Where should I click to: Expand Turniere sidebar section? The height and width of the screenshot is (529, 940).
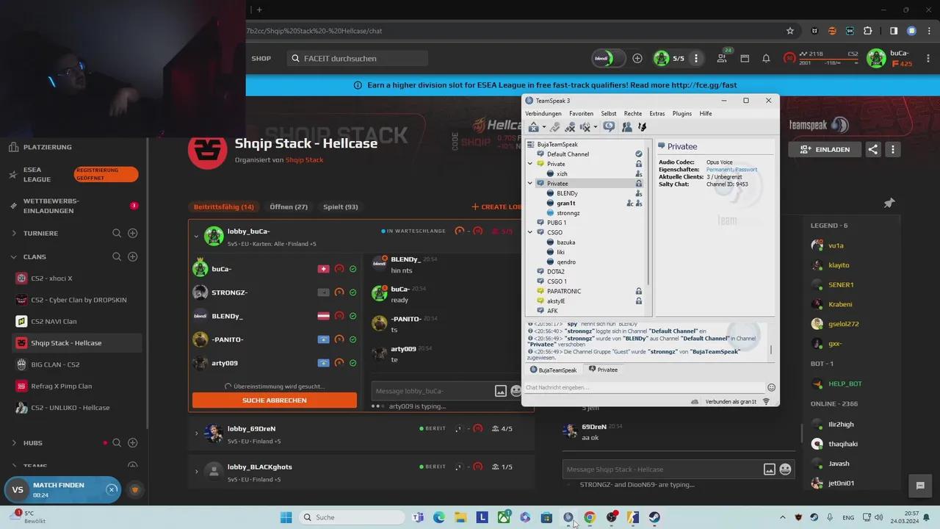click(x=14, y=234)
